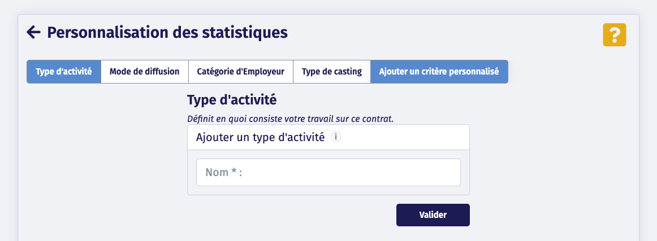Viewport: 657px width, 241px height.
Task: Open the Mode de diffusion tab
Action: (144, 72)
